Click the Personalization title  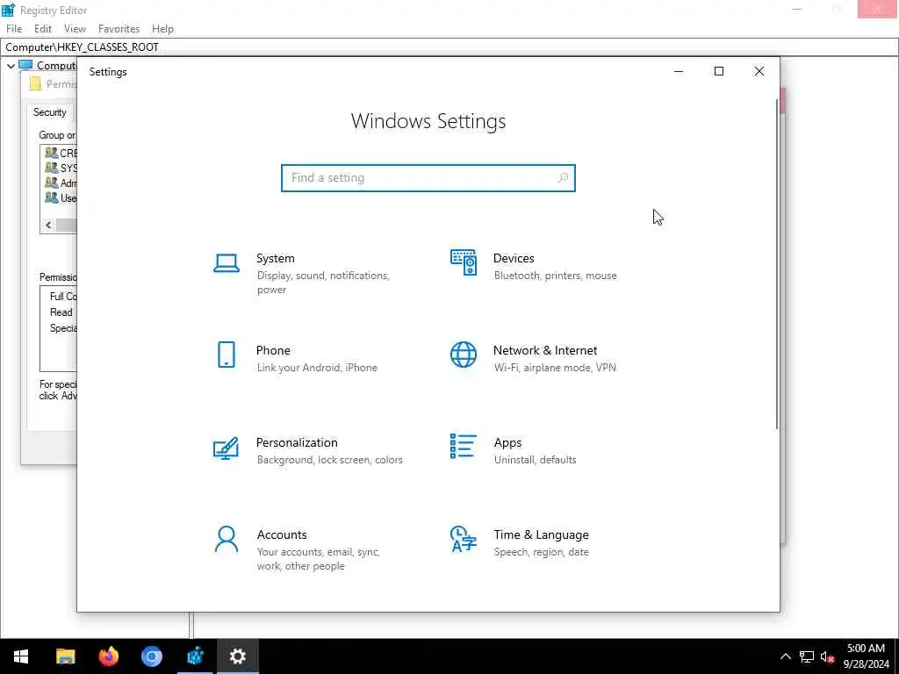pos(297,442)
